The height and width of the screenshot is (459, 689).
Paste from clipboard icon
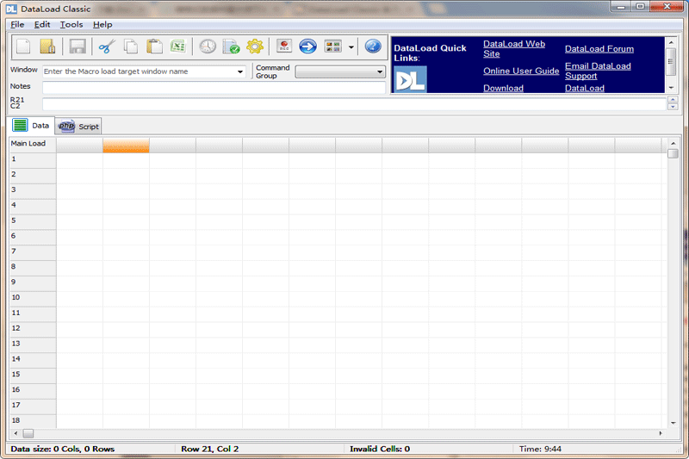click(x=154, y=47)
